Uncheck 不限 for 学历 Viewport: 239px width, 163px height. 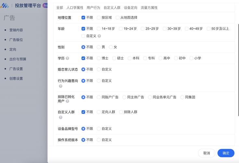[83, 58]
